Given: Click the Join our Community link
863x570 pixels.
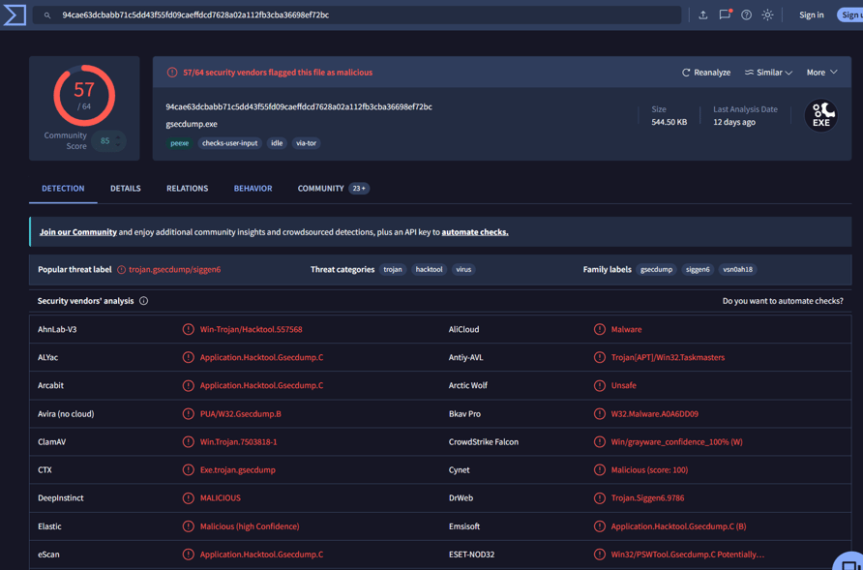Looking at the screenshot, I should click(78, 232).
